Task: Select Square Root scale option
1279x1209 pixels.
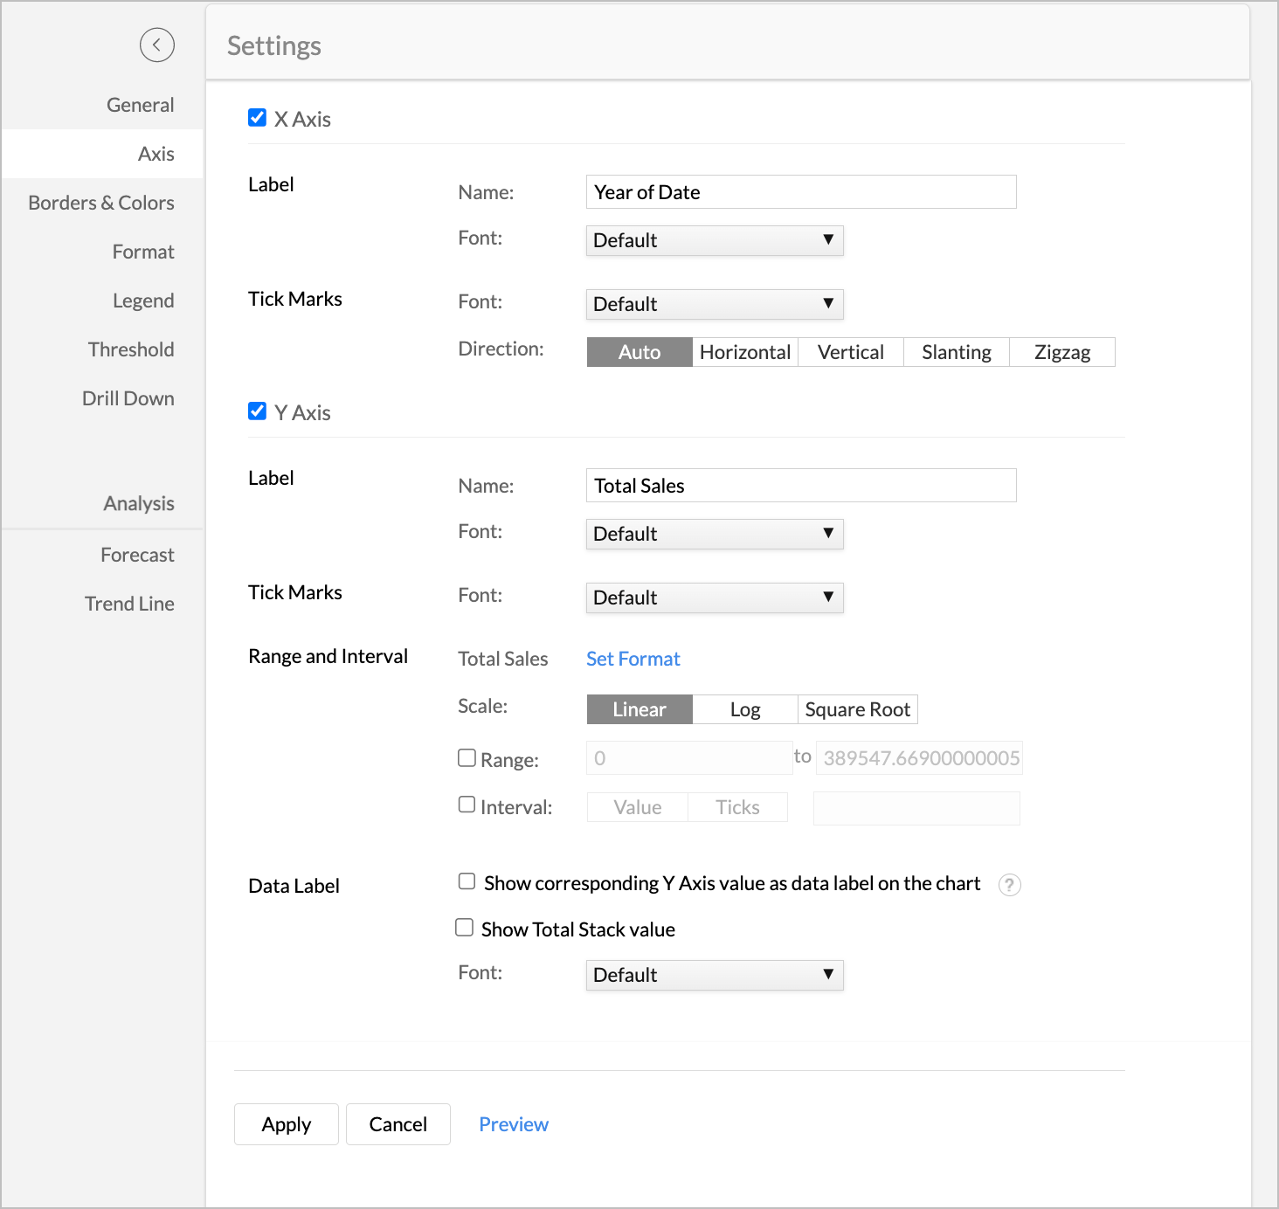Action: pyautogui.click(x=857, y=709)
